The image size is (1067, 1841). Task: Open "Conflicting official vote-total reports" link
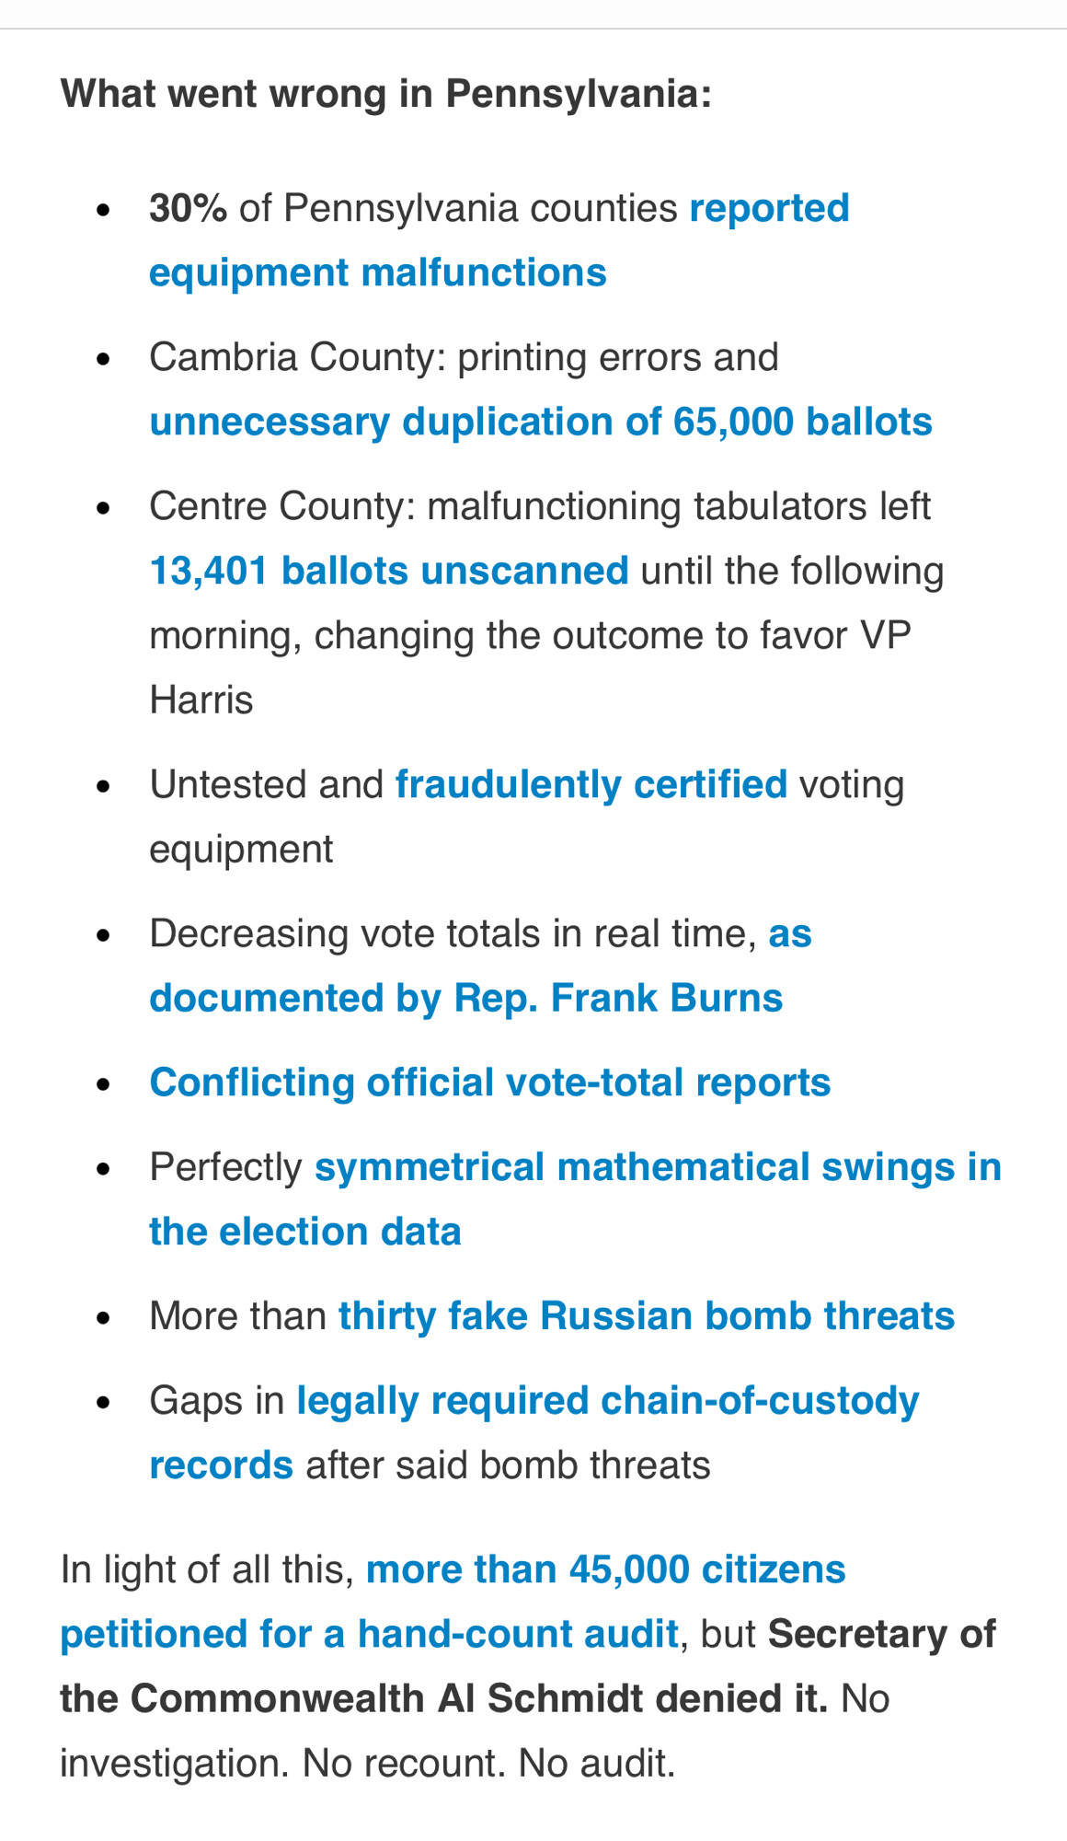(x=489, y=1083)
